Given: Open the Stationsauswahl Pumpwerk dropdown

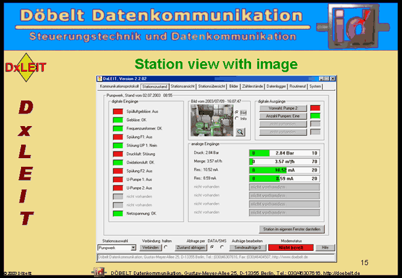Looking at the screenshot, I should 134,248.
